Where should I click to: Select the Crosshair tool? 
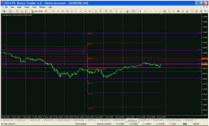[x=145, y=11]
